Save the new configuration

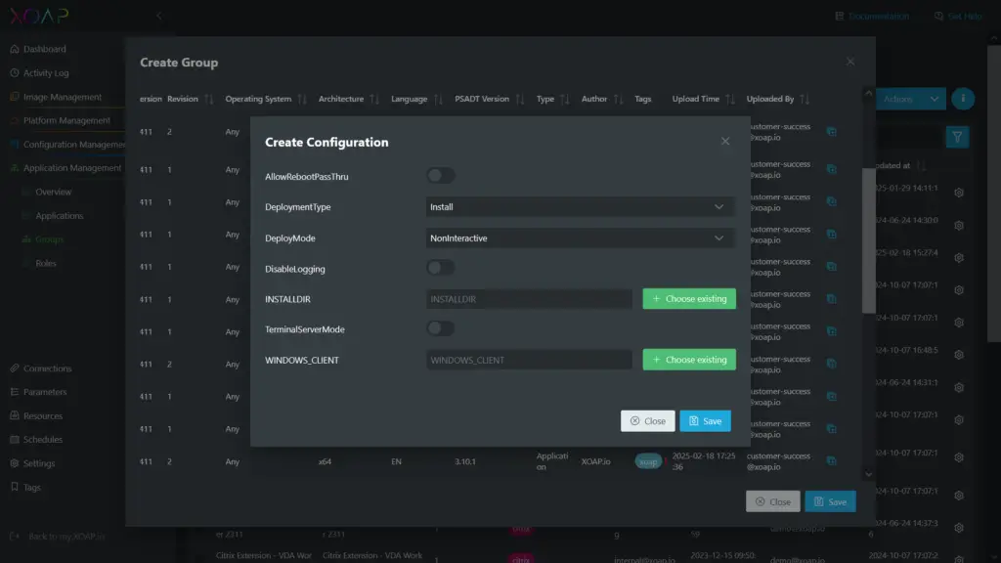[705, 420]
